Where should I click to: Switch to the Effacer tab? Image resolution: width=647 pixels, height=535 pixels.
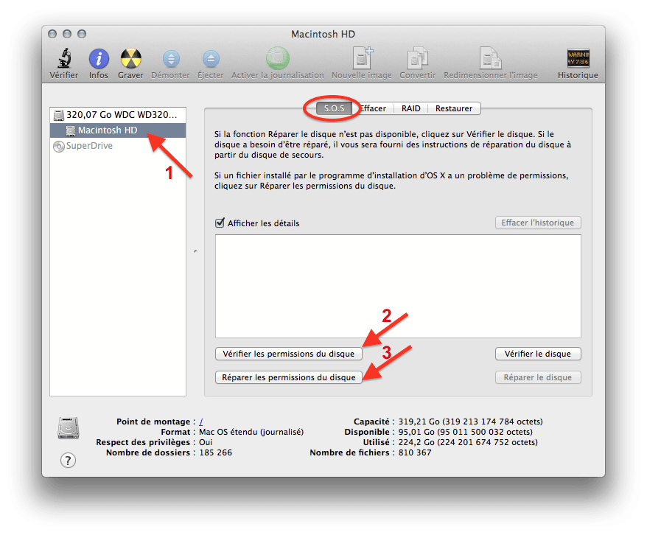373,108
